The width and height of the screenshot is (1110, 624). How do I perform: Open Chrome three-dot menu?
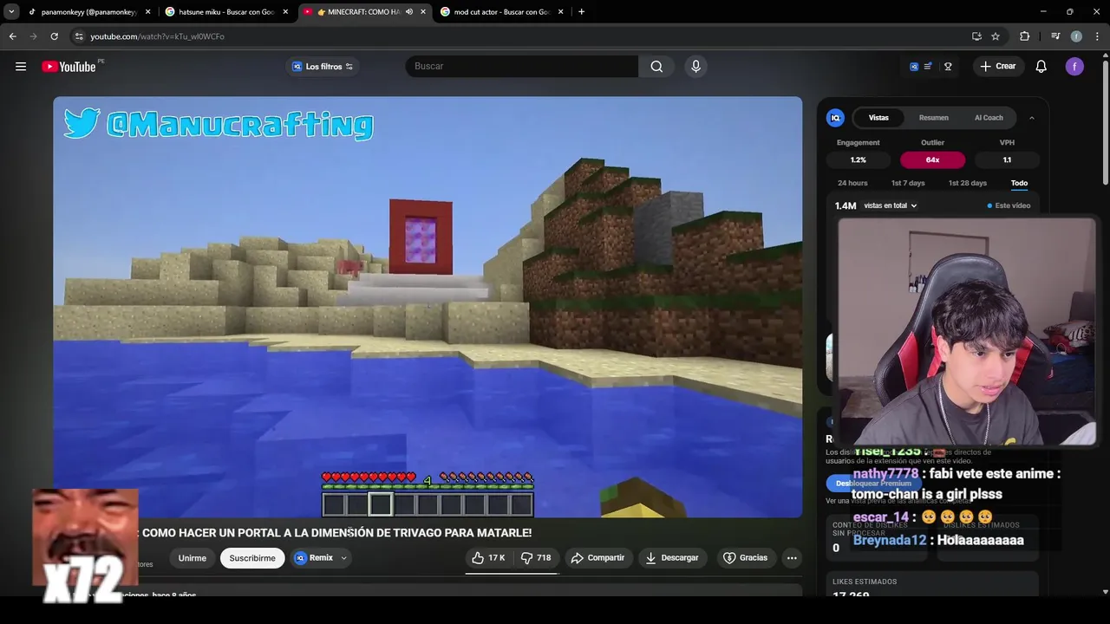click(1098, 36)
